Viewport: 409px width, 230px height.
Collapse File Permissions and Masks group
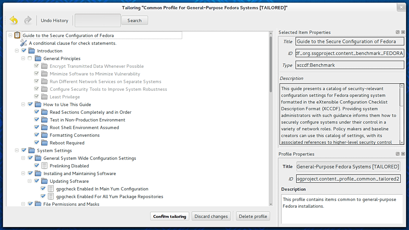coord(23,204)
